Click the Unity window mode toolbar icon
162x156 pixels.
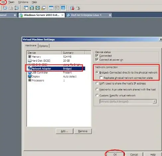coord(43,8)
